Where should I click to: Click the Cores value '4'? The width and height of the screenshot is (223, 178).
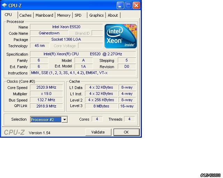(97, 119)
